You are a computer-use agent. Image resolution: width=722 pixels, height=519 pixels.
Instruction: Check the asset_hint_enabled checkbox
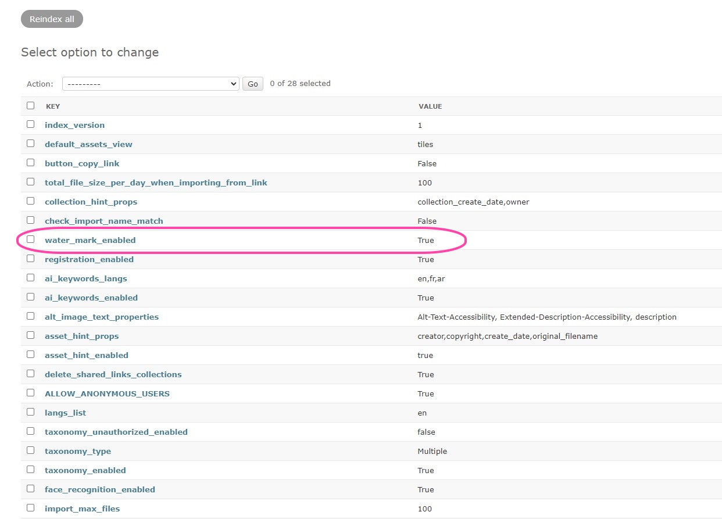pyautogui.click(x=30, y=355)
